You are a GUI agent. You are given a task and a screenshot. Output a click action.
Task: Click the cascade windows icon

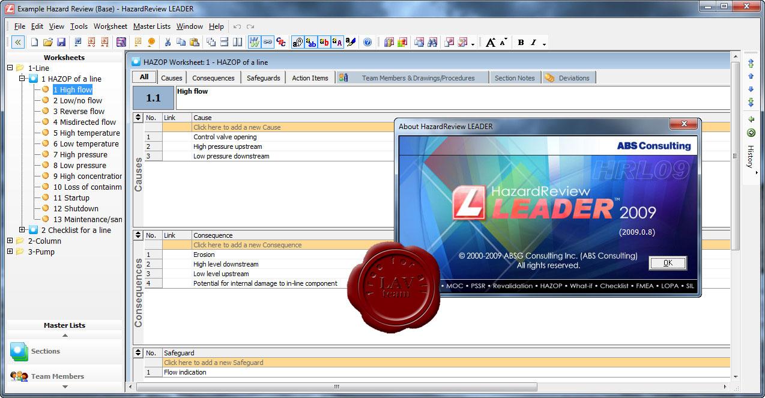211,42
